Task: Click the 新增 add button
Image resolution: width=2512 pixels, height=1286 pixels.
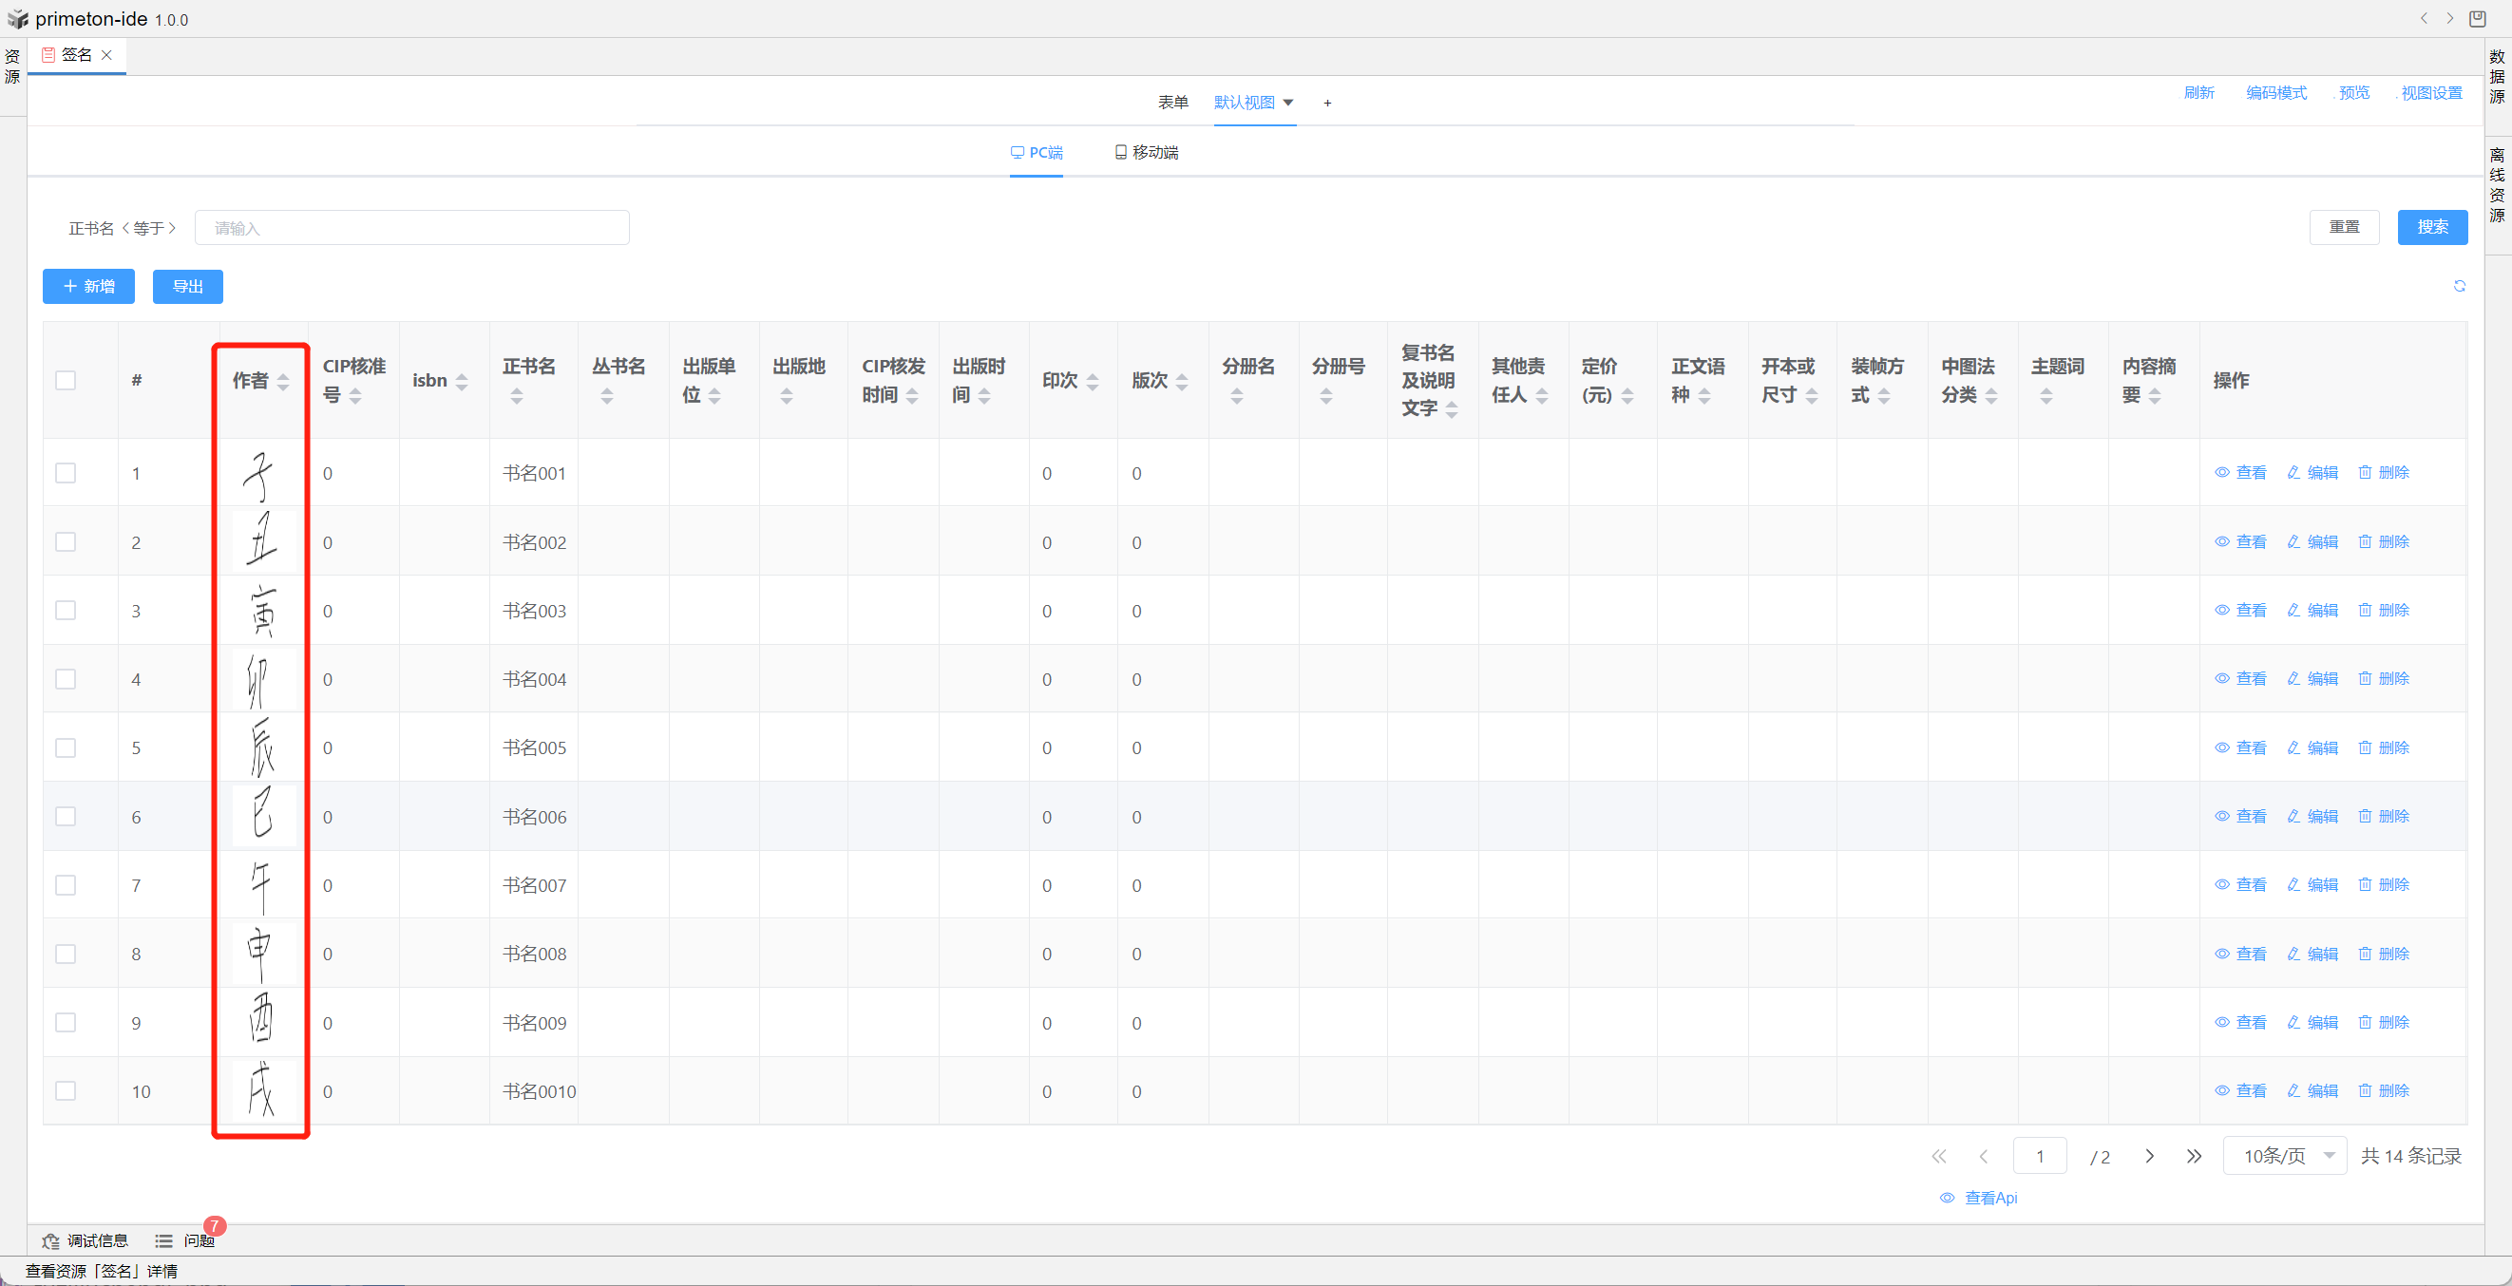Action: (x=88, y=287)
